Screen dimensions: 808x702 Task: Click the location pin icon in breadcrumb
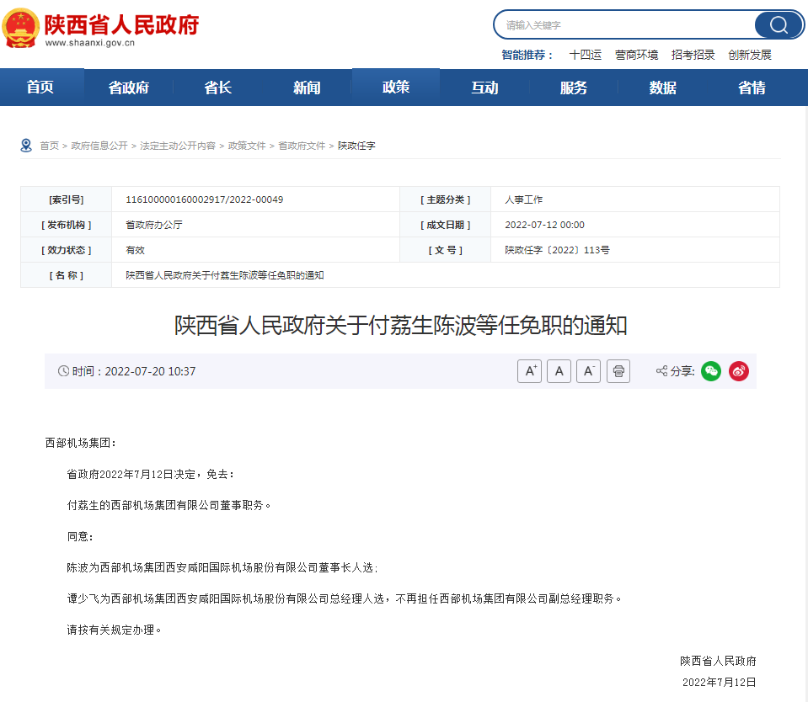point(26,145)
